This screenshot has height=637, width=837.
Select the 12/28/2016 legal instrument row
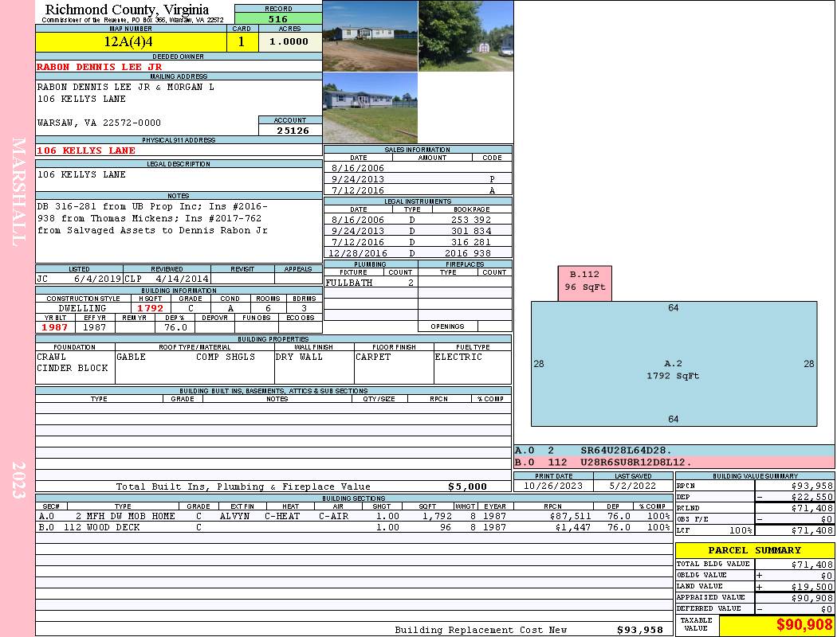(418, 253)
